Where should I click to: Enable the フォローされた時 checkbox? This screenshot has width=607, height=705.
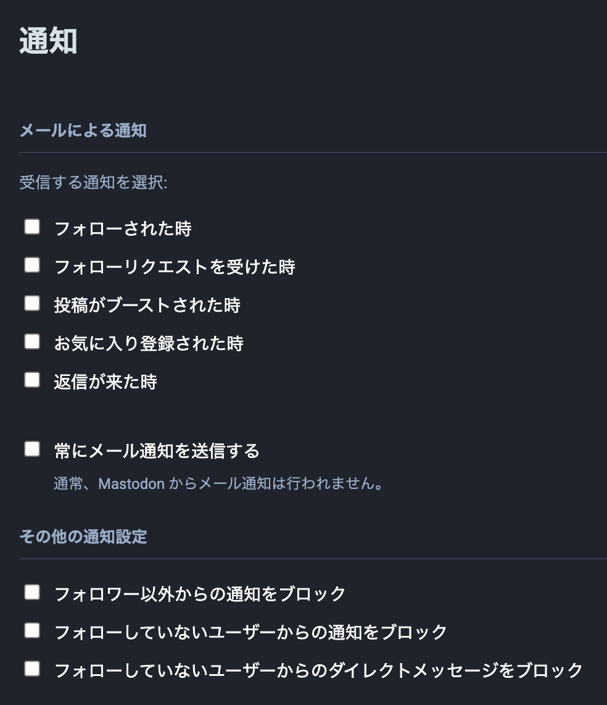[32, 227]
